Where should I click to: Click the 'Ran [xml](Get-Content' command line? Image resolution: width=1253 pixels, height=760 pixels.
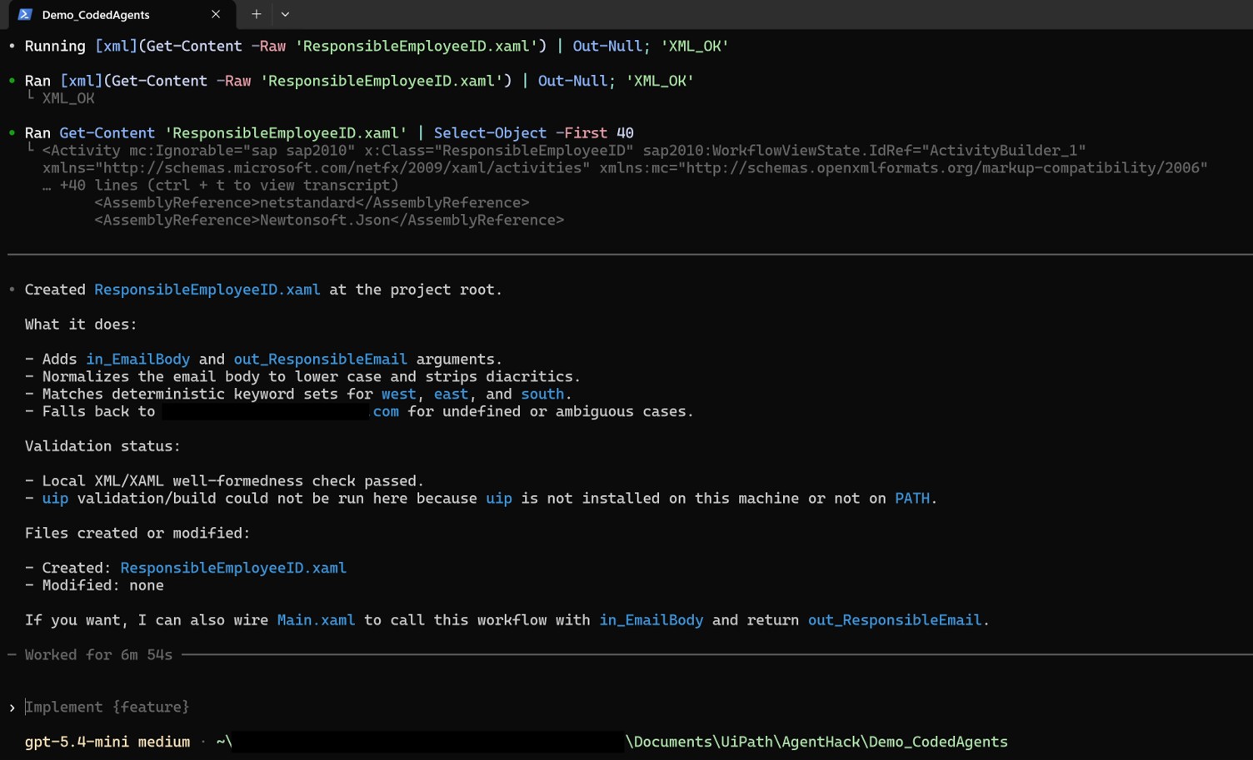tap(359, 81)
